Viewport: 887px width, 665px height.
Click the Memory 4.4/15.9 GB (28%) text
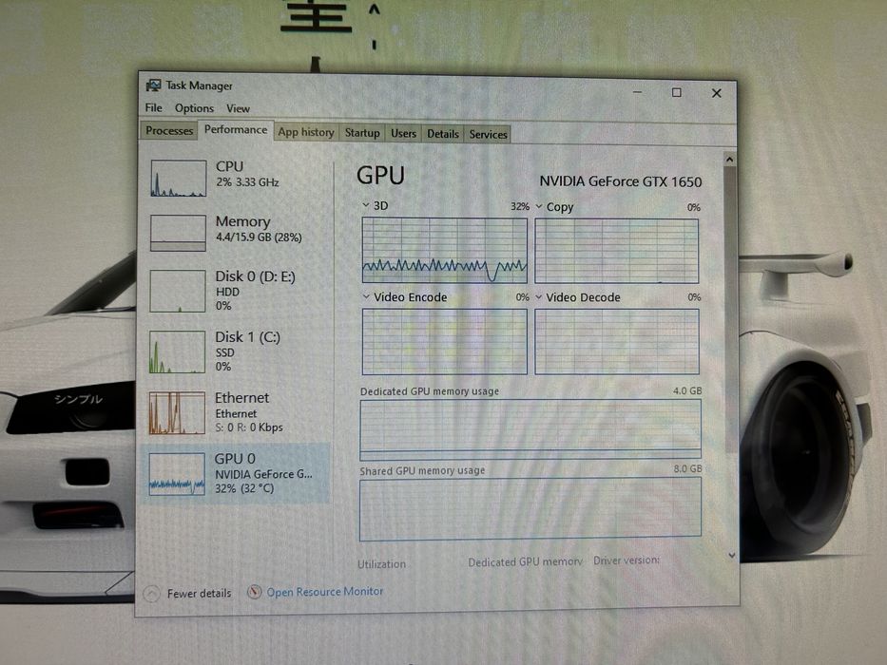(x=259, y=237)
